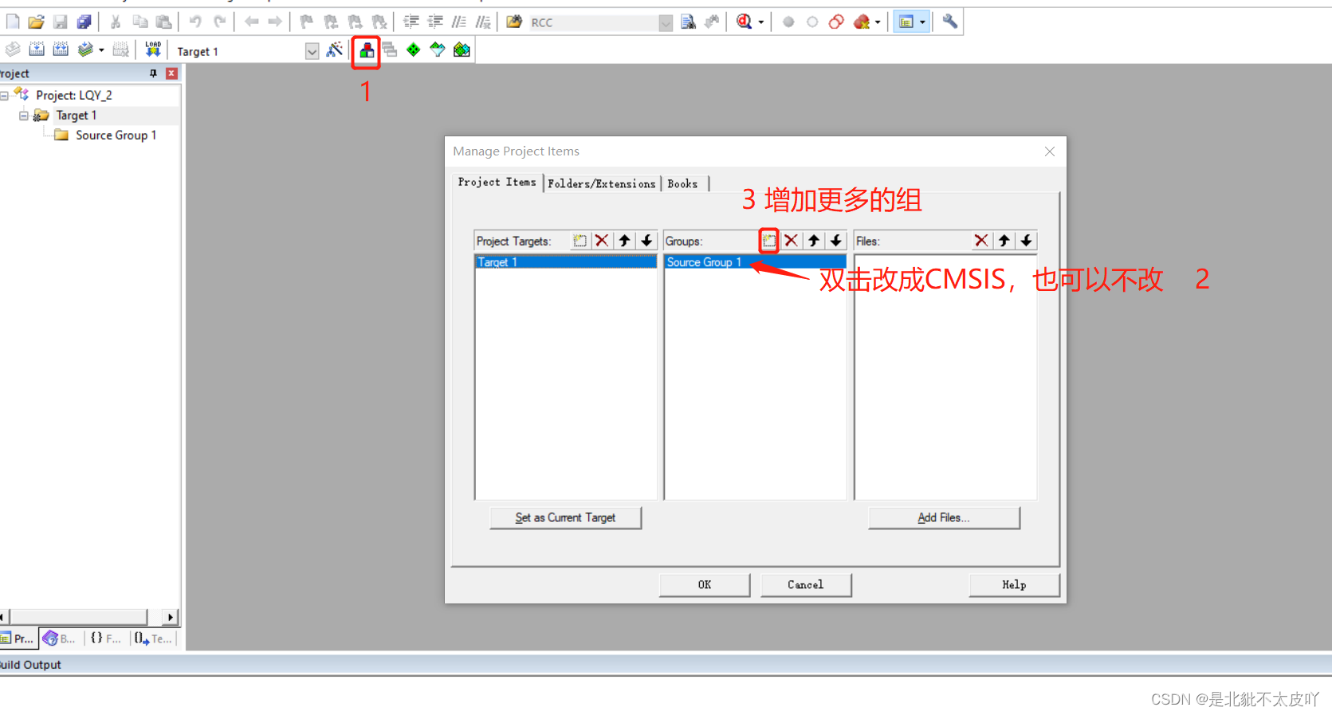Click the Undo arrow icon

195,22
